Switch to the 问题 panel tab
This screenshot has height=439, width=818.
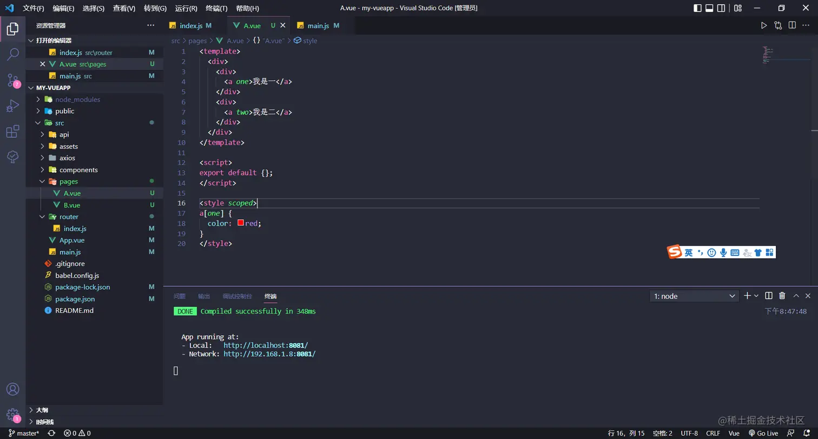click(x=180, y=296)
